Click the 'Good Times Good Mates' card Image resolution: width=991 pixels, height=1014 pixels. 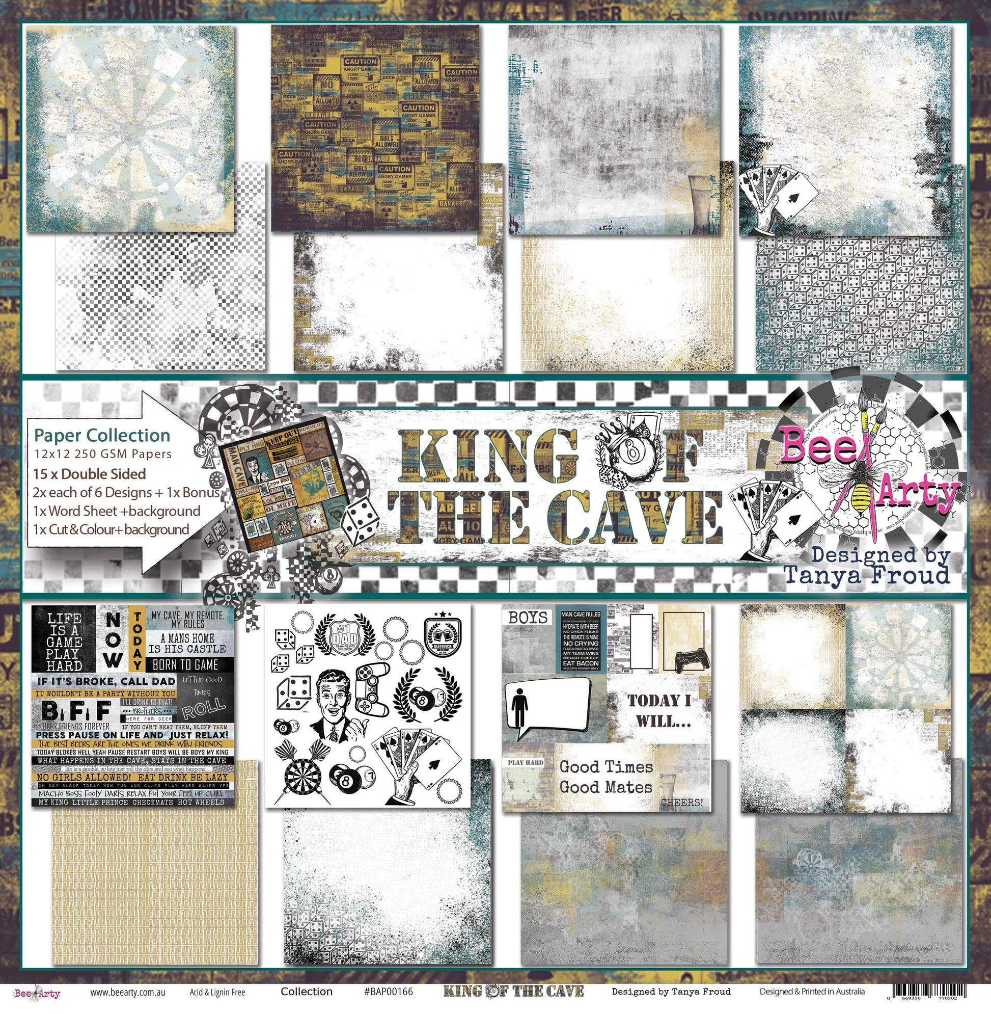(x=607, y=777)
